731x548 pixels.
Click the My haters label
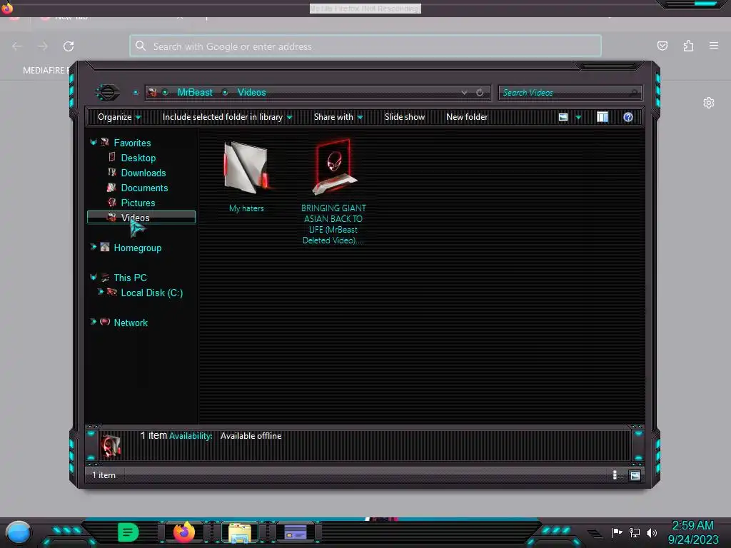246,208
